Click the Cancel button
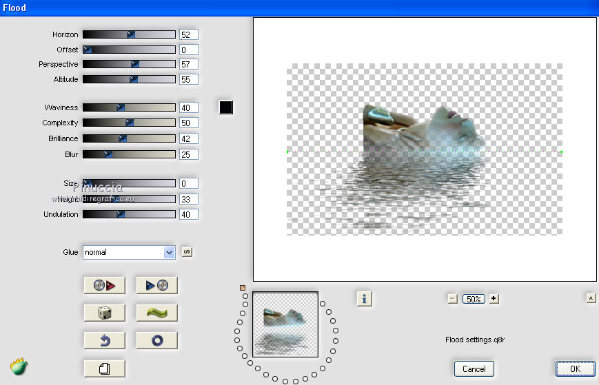Screen dimensions: 599x385 pyautogui.click(x=474, y=368)
